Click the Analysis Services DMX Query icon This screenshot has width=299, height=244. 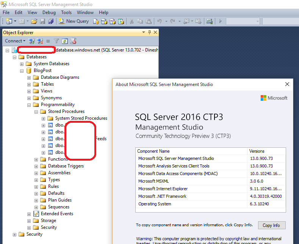[113, 21]
